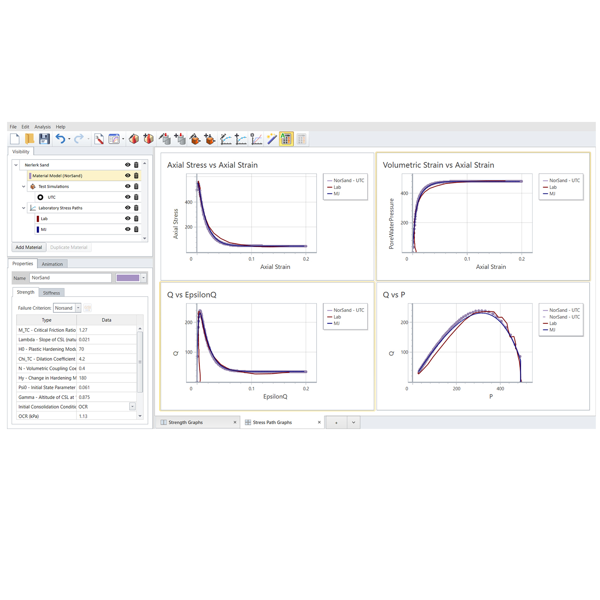Viewport: 600px width, 600px height.
Task: Switch to the Stiffness tab
Action: click(51, 293)
